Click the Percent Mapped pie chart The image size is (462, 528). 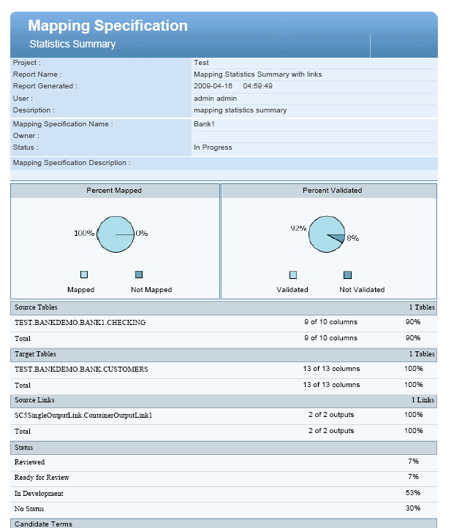click(115, 234)
